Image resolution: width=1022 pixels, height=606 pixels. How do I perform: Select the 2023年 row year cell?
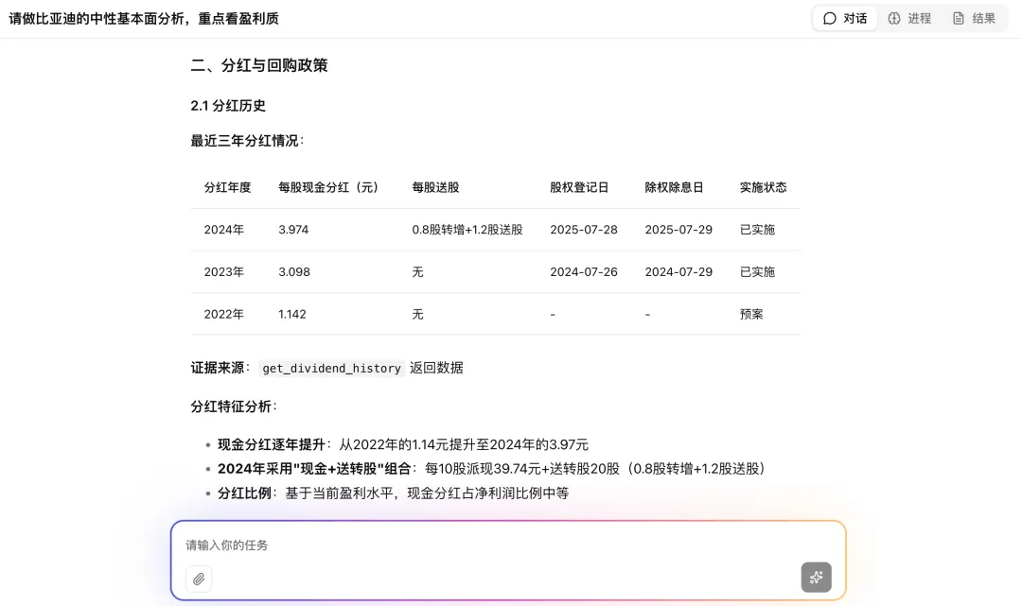click(224, 272)
